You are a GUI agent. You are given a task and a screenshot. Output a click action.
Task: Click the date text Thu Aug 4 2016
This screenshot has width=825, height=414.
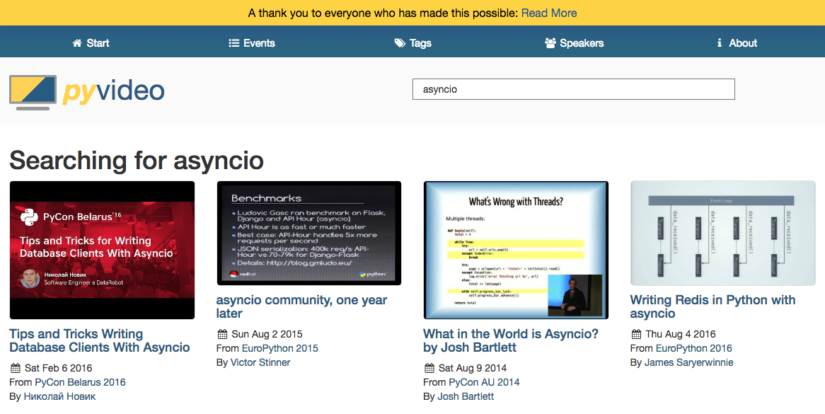pyautogui.click(x=681, y=334)
